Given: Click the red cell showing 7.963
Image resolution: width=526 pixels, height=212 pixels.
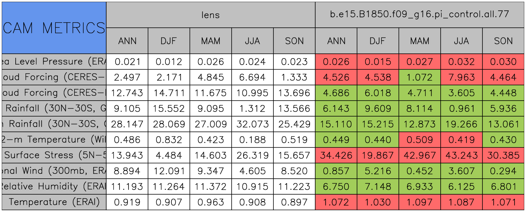Looking at the screenshot, I should point(461,77).
